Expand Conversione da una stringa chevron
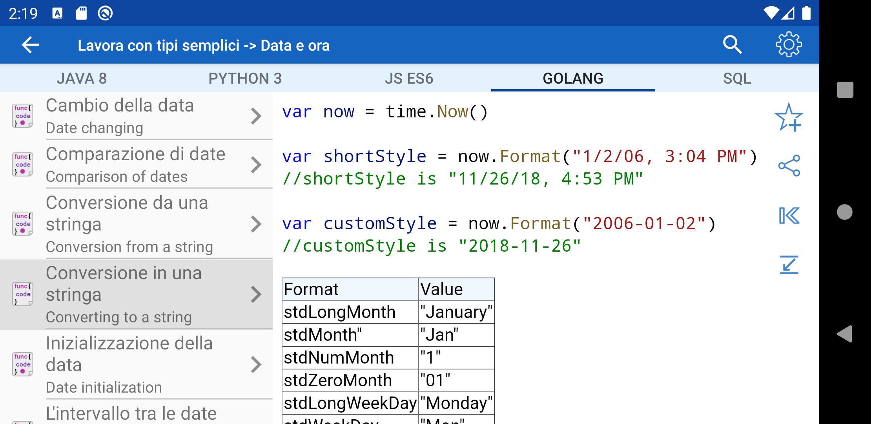Screen dimensions: 871x424 tap(256, 224)
